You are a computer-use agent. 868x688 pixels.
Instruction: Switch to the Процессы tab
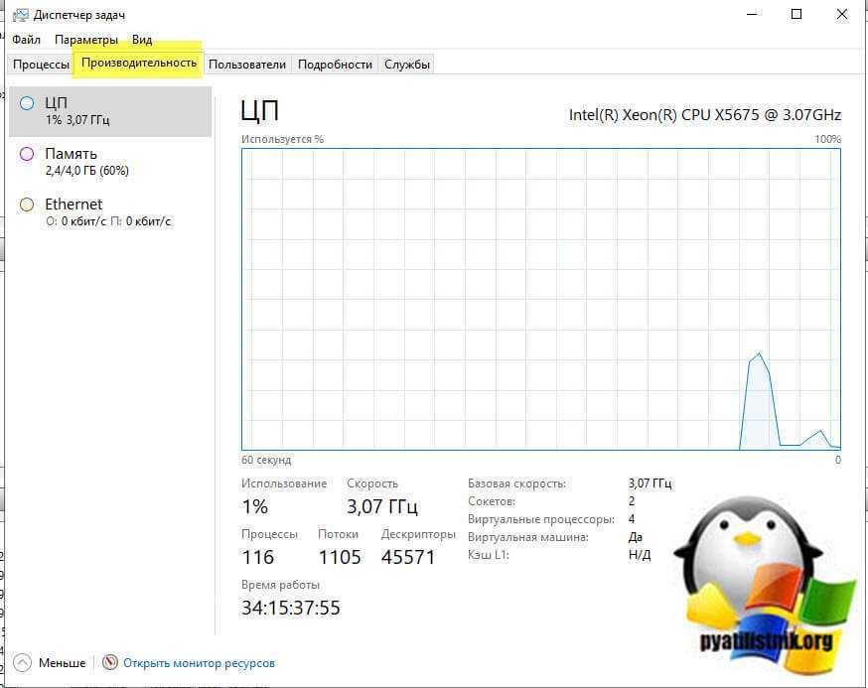pos(41,65)
